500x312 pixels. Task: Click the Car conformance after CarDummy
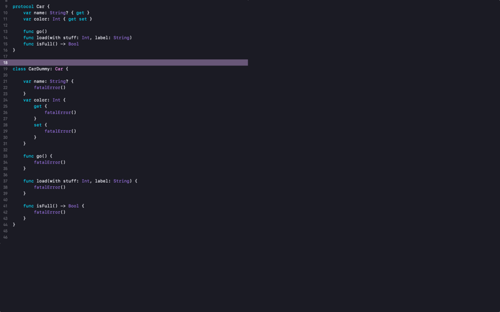click(x=59, y=69)
